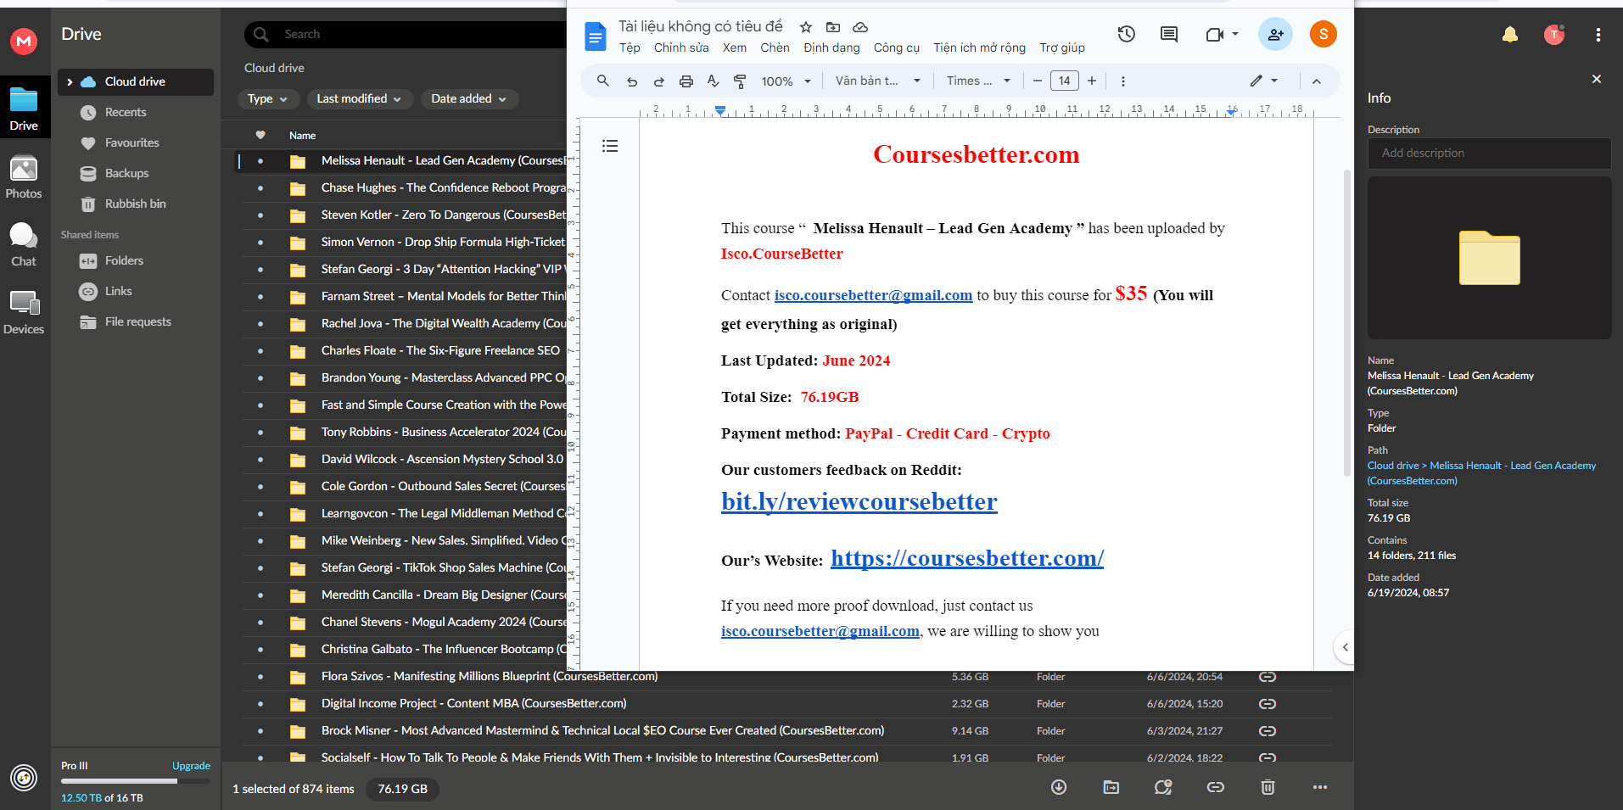Open the Chèn menu
Viewport: 1623px width, 810px height.
click(x=775, y=47)
